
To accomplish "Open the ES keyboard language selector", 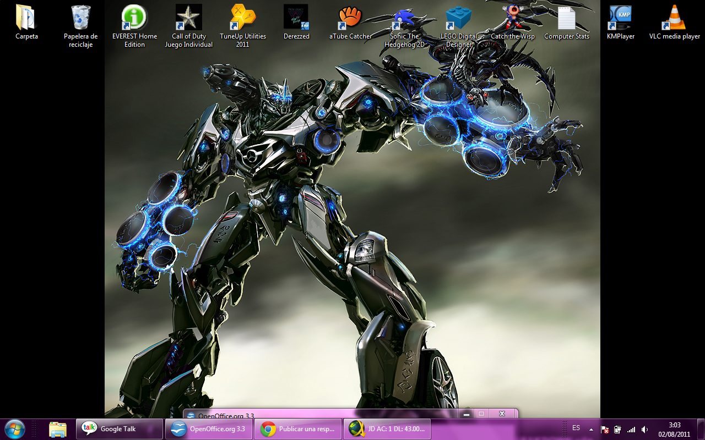I will pyautogui.click(x=576, y=428).
